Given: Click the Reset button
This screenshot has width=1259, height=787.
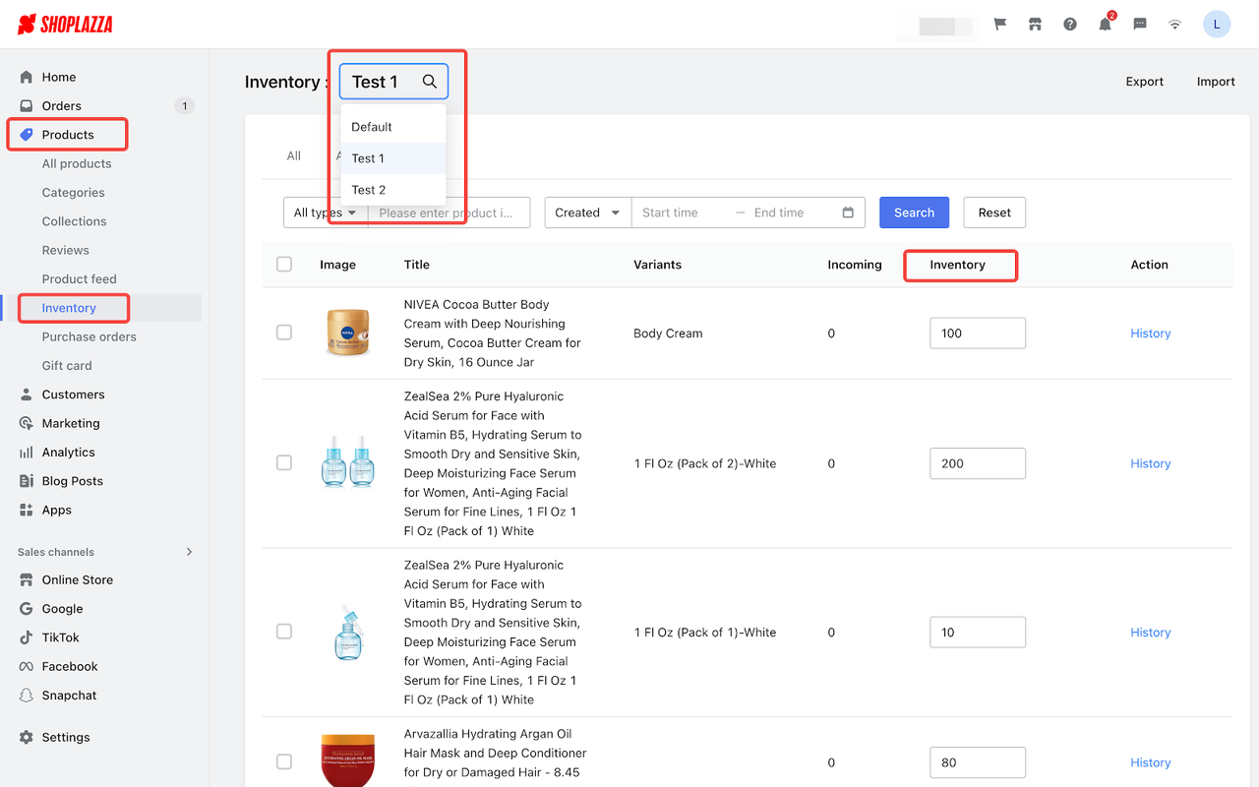Looking at the screenshot, I should pos(994,212).
